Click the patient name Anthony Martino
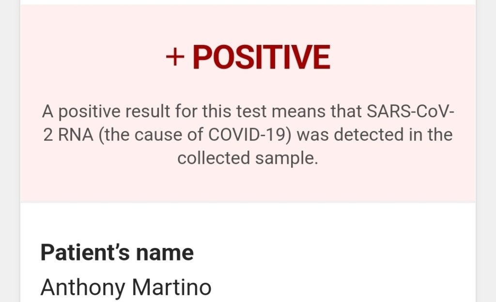The width and height of the screenshot is (496, 302). (126, 288)
